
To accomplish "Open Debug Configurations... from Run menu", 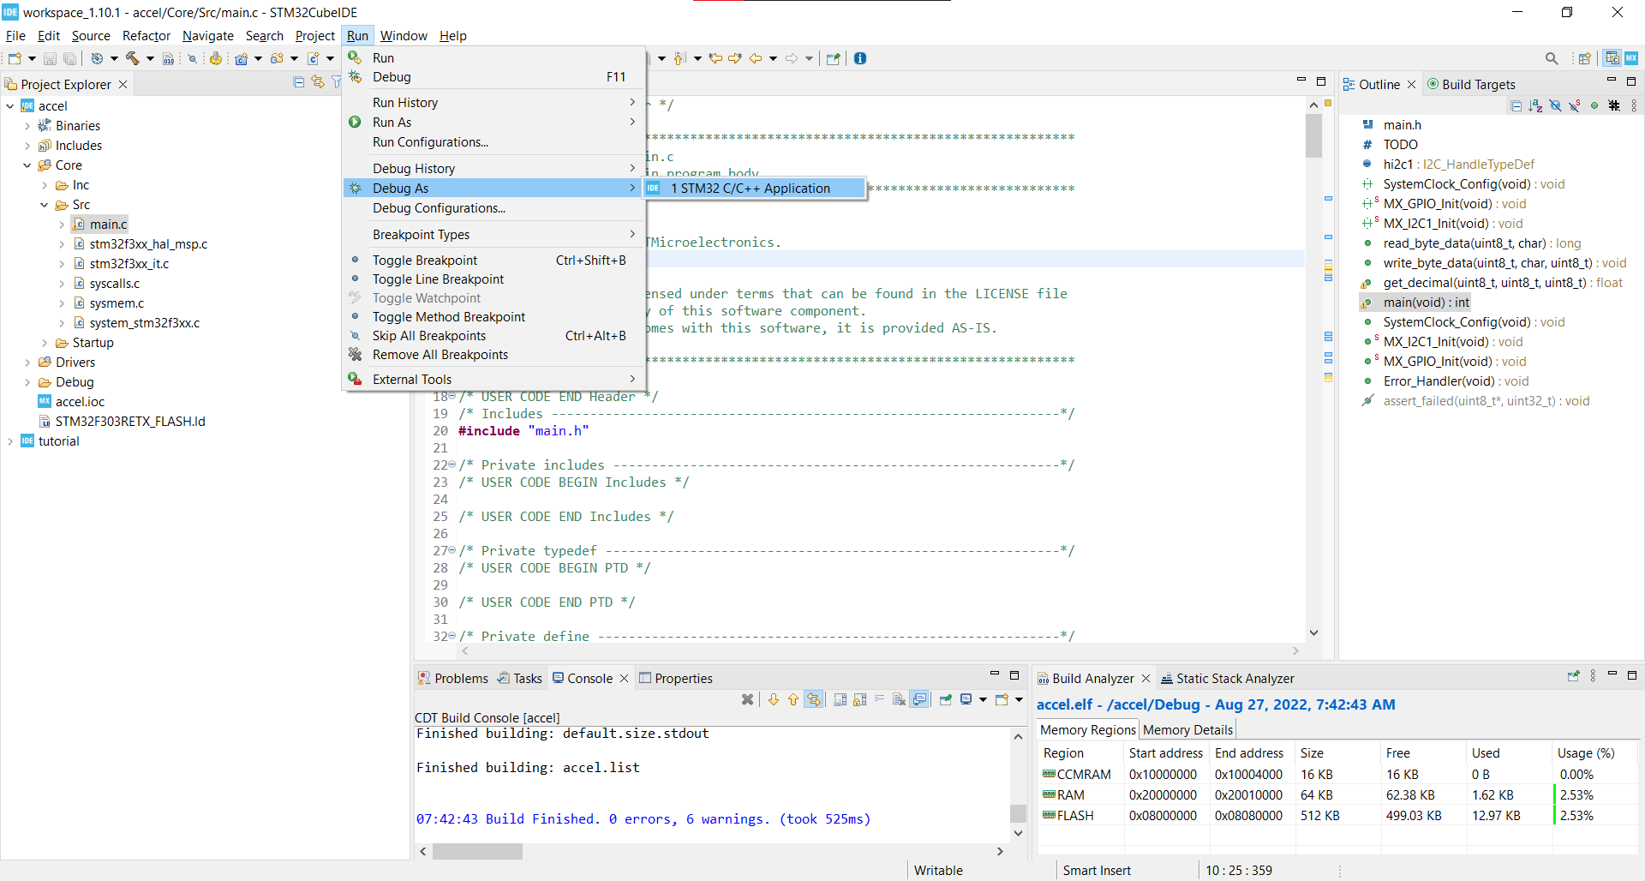I will [x=494, y=208].
